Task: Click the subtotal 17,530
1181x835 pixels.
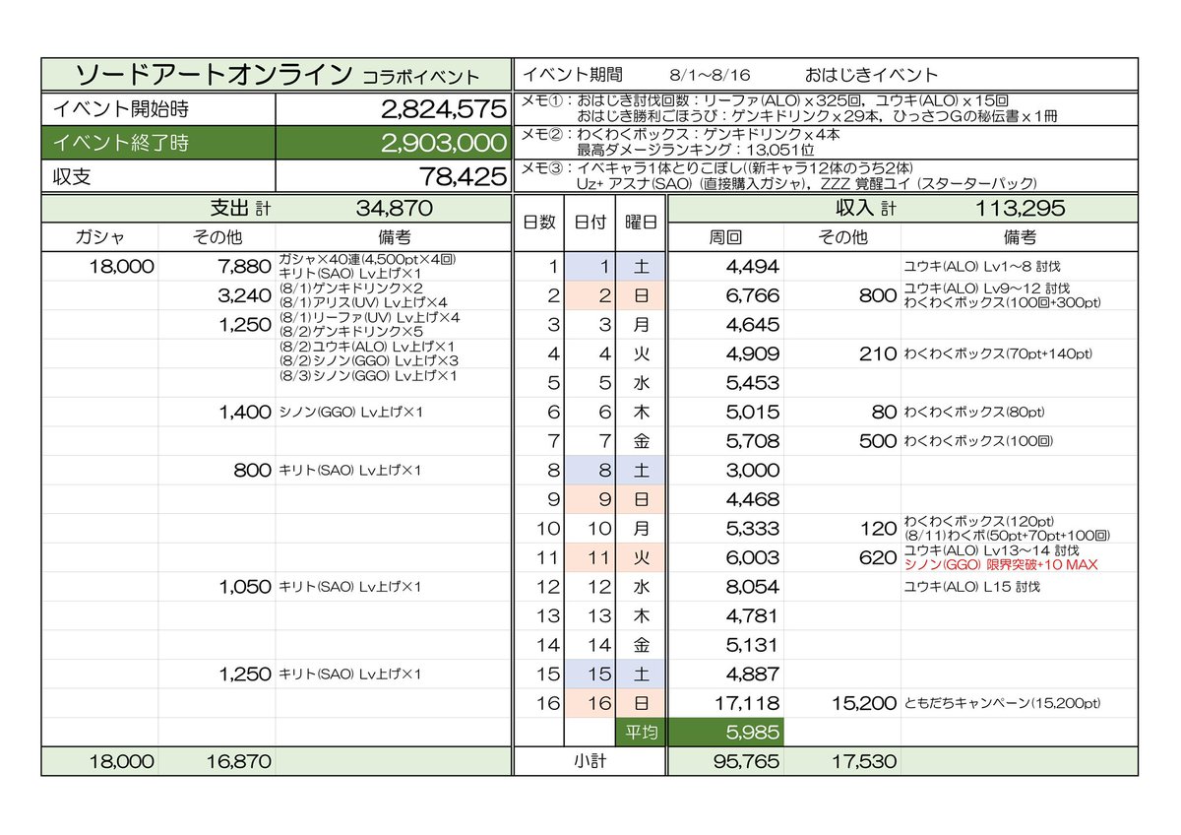Action: point(863,761)
